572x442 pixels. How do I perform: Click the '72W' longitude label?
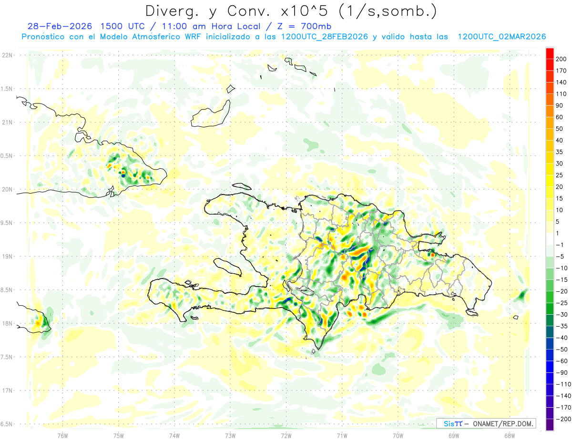point(286,435)
